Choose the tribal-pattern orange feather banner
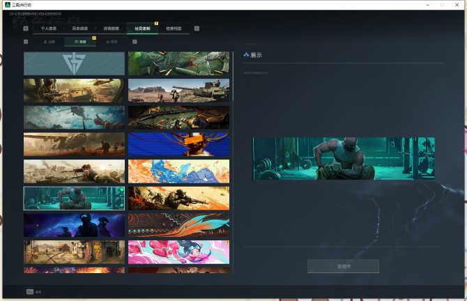 178,225
